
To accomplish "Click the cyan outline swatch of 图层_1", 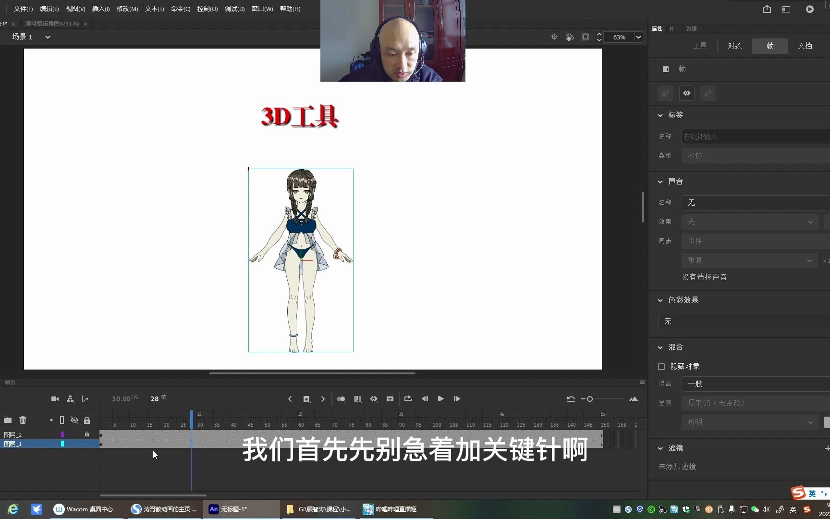I will [x=62, y=444].
